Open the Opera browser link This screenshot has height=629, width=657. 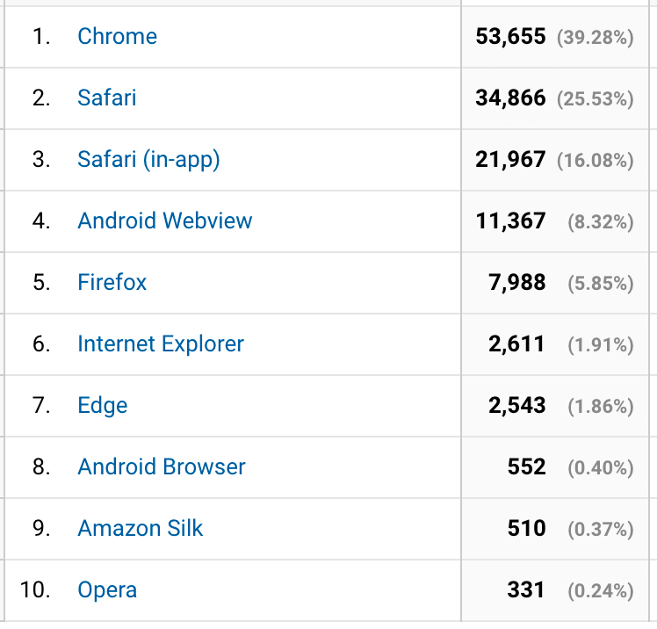(107, 590)
